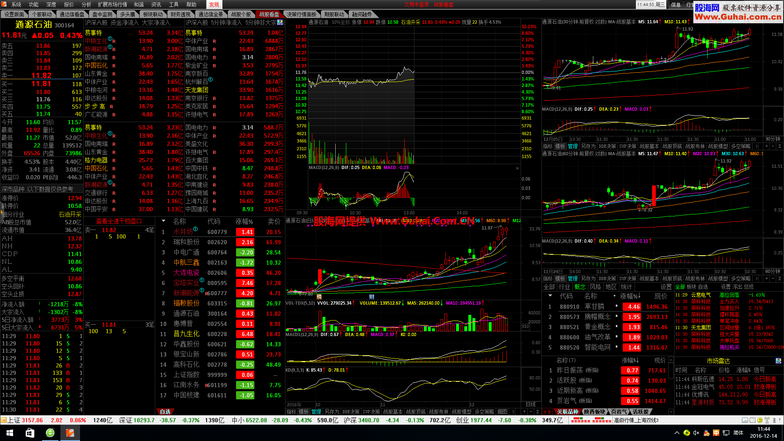Close the intraday MACD sub-panel

point(517,168)
